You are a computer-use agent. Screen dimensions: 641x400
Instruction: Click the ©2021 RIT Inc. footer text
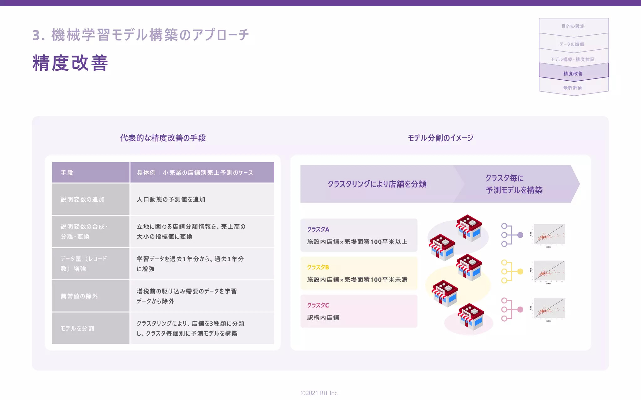(x=320, y=393)
